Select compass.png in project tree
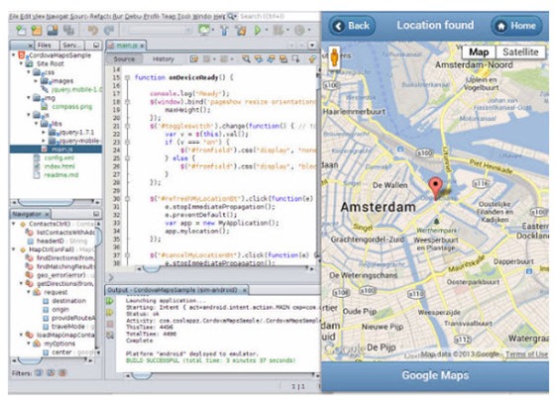The height and width of the screenshot is (400, 555). click(x=71, y=107)
